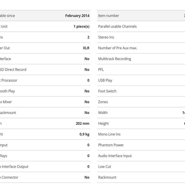This screenshot has width=185, height=185.
Task: Click the 'XLR' value
Action: [x=86, y=48]
